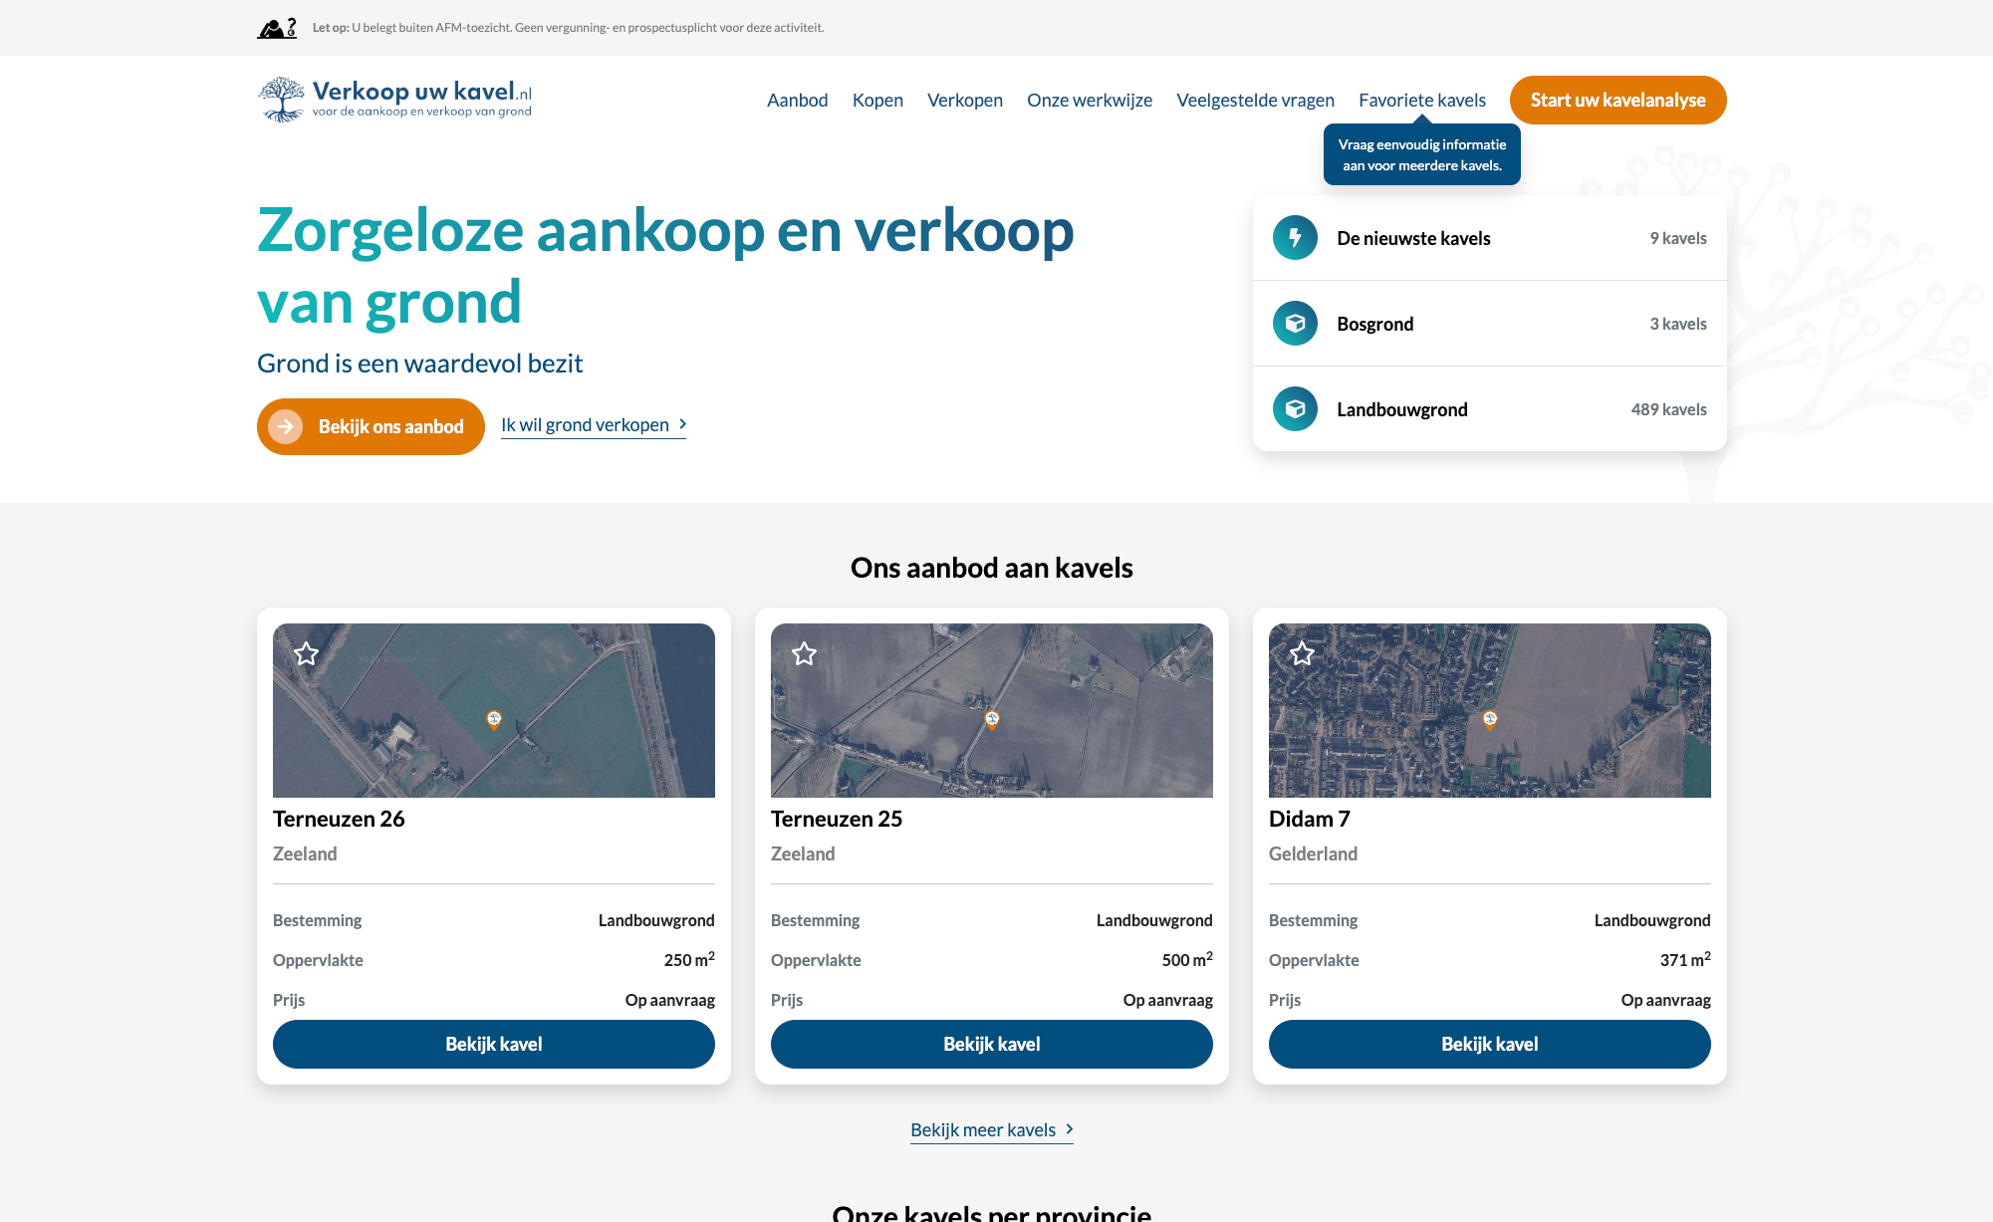Viewport: 1993px width, 1222px height.
Task: Open Onze werkwijze in navigation
Action: pyautogui.click(x=1090, y=100)
